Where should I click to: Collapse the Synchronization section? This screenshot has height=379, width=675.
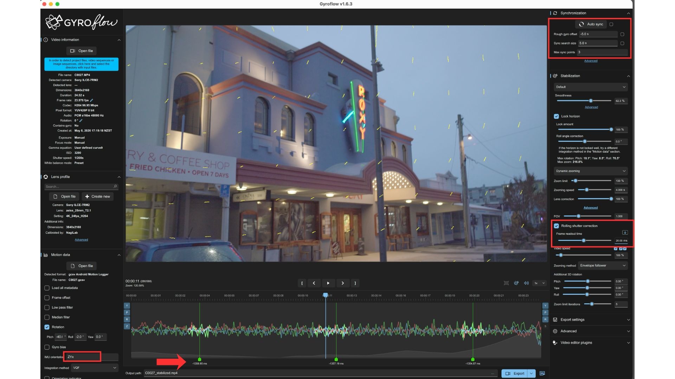click(628, 13)
